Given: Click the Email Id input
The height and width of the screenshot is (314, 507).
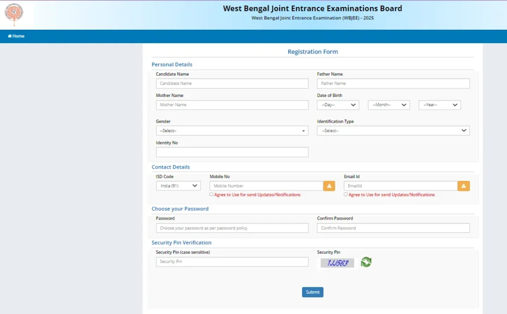Looking at the screenshot, I should pos(401,186).
